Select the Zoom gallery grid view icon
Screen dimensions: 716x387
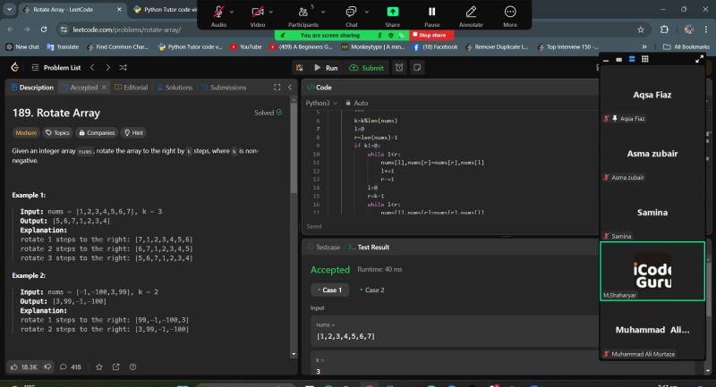click(x=644, y=59)
